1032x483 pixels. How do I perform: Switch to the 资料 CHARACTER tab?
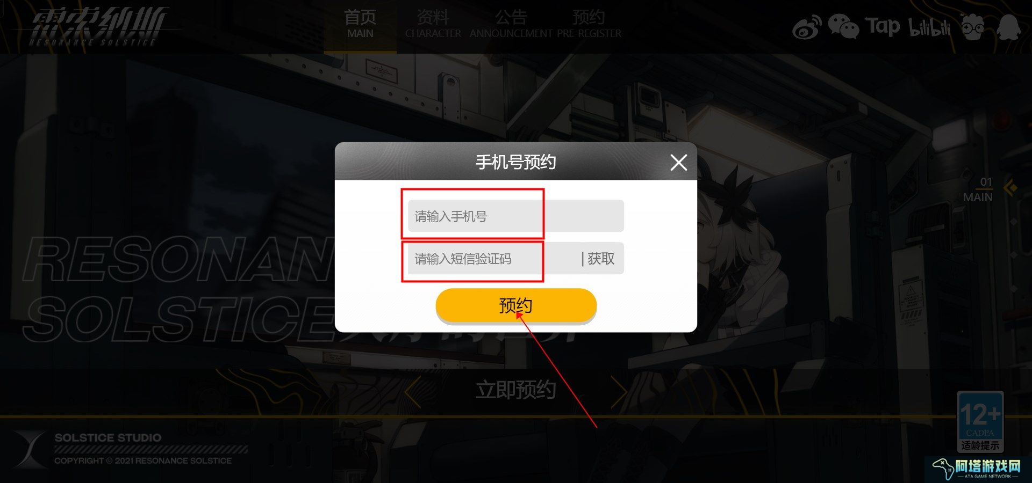click(433, 25)
